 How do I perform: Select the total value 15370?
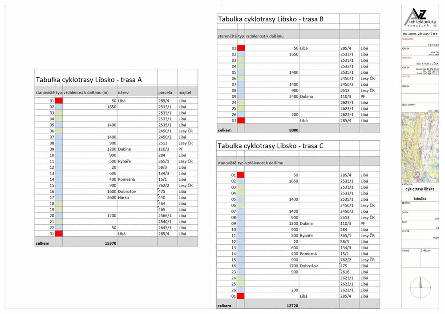tap(110, 243)
